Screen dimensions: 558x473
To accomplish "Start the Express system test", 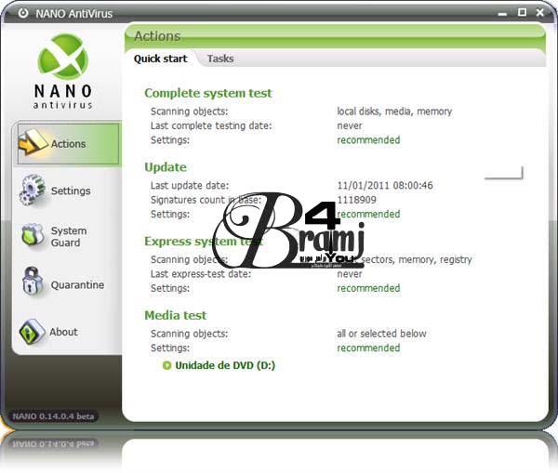I will click(204, 241).
